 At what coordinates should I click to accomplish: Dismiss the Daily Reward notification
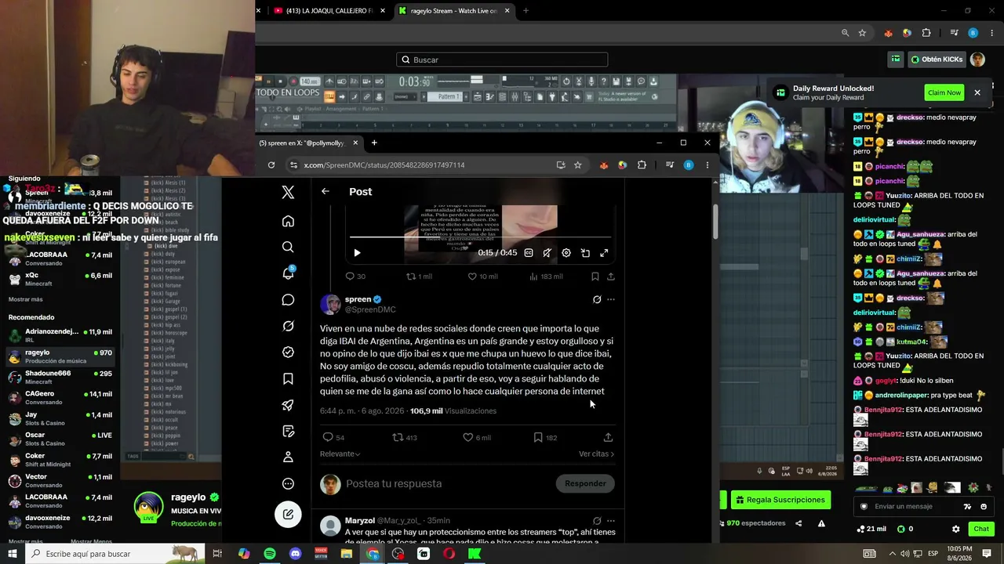pyautogui.click(x=977, y=92)
